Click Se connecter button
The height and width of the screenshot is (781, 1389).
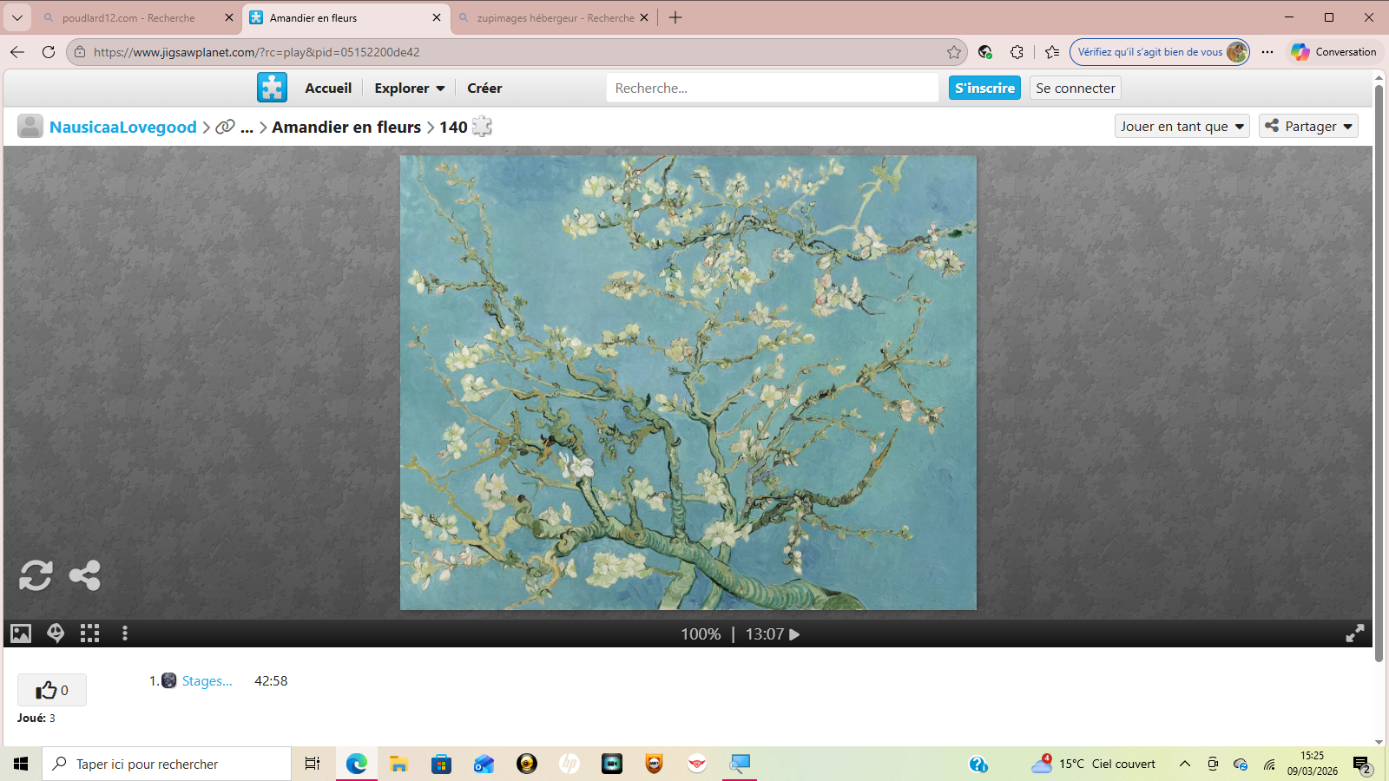point(1076,88)
